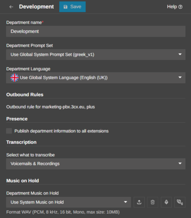Click the floppy disk Save icon

65,7
